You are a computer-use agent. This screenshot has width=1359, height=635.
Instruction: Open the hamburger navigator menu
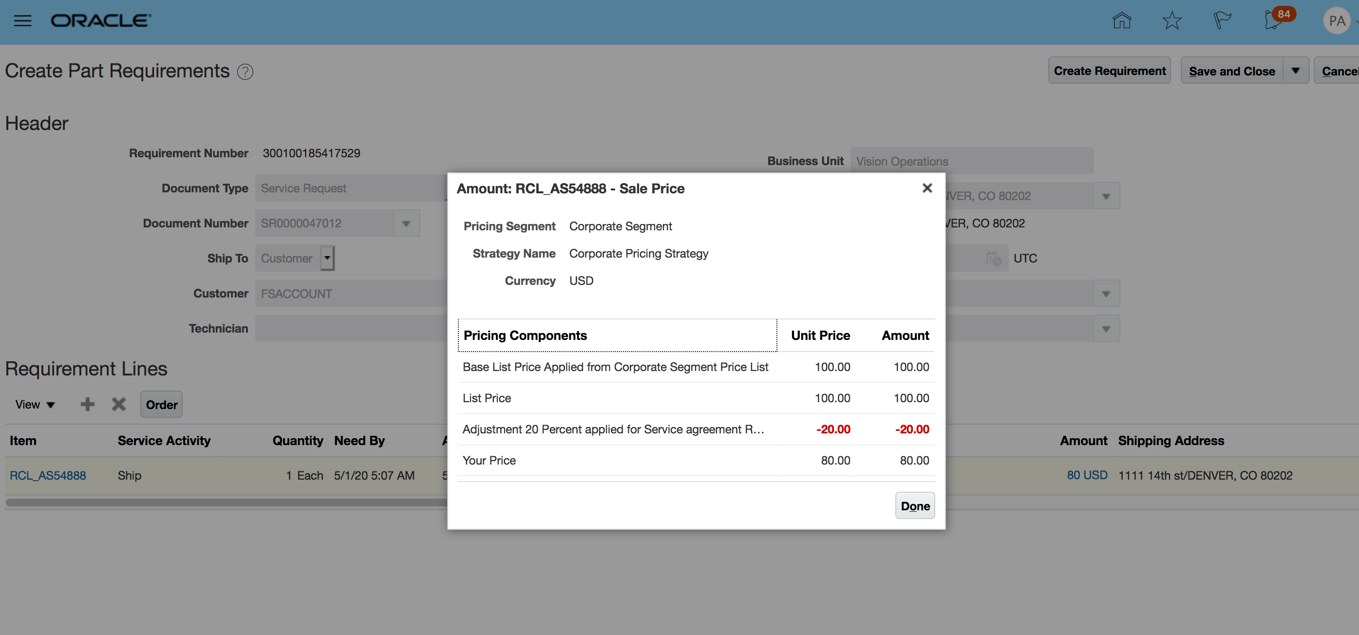22,20
